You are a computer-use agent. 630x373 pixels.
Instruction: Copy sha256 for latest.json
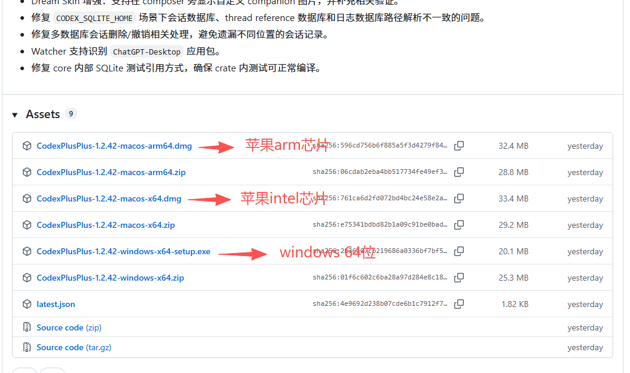459,304
